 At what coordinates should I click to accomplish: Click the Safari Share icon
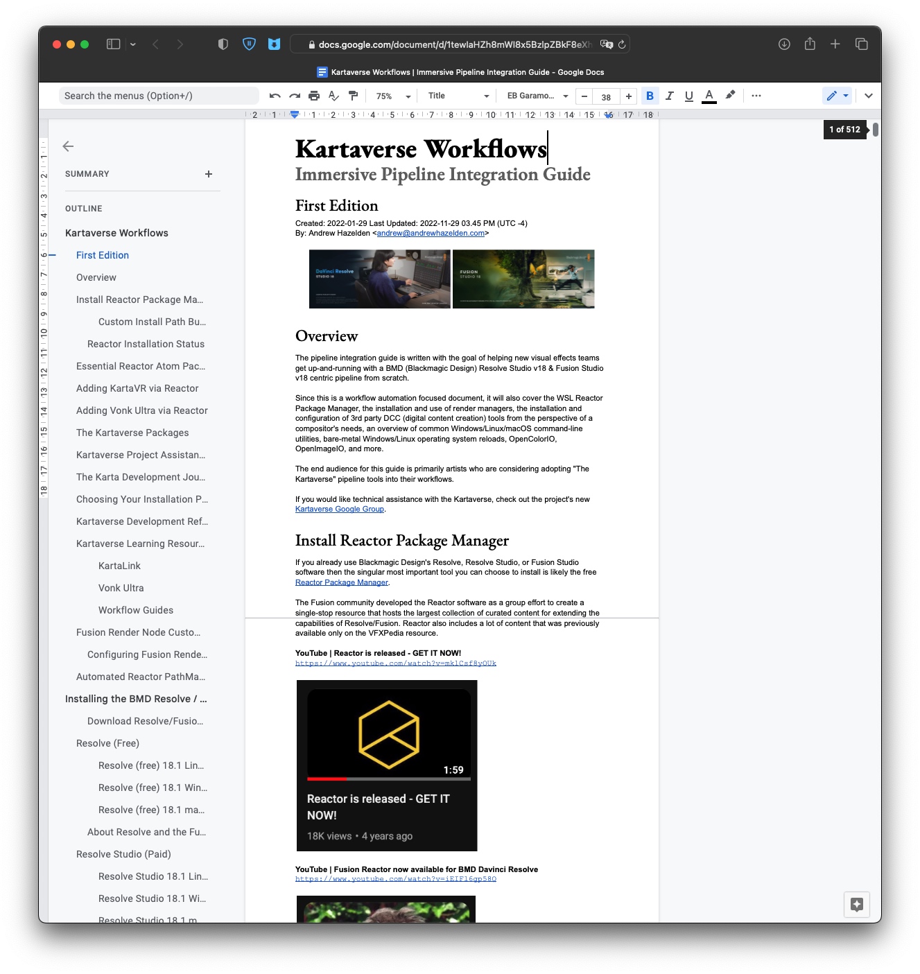pyautogui.click(x=810, y=44)
